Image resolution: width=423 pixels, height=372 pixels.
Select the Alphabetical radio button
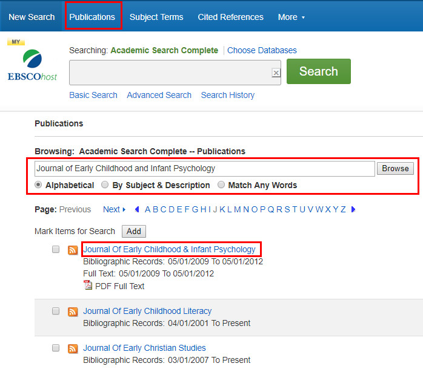38,184
